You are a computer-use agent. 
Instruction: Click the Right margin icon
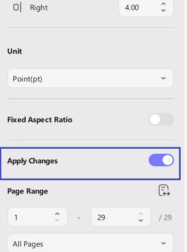(x=17, y=8)
